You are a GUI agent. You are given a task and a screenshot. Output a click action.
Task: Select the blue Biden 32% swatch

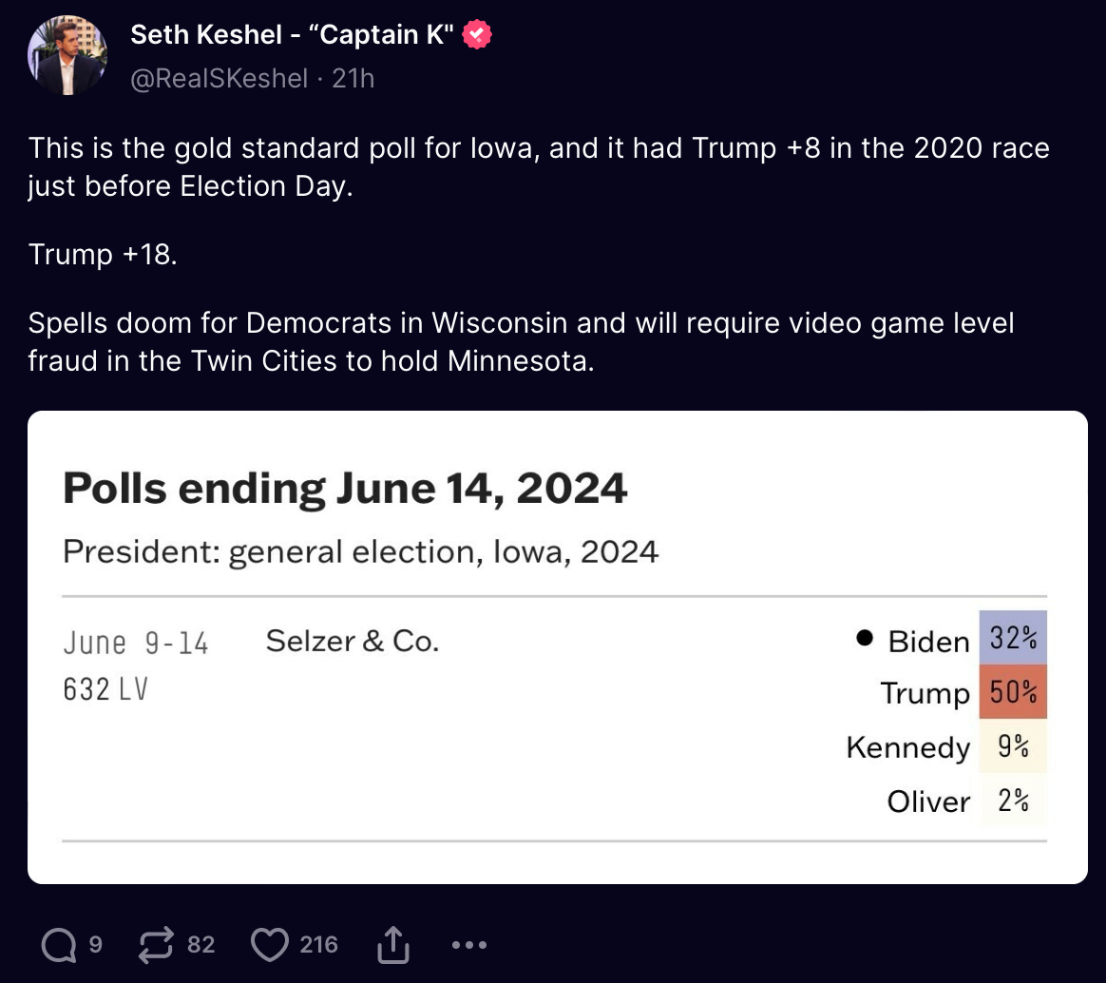pyautogui.click(x=1013, y=637)
